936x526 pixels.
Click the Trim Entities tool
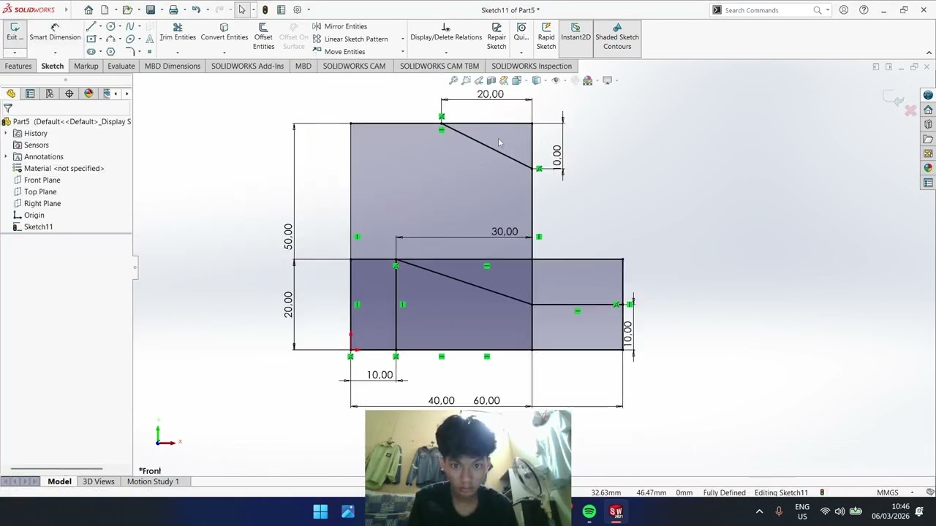(x=178, y=33)
